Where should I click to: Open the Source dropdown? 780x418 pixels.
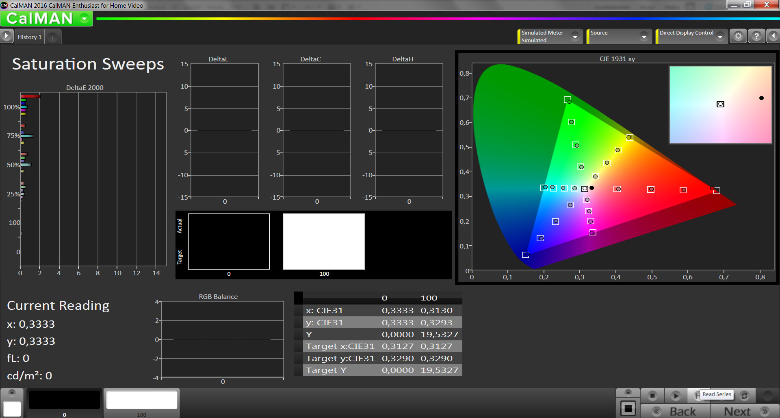(644, 37)
